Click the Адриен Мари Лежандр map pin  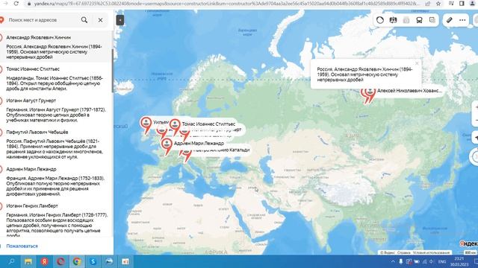(x=167, y=146)
